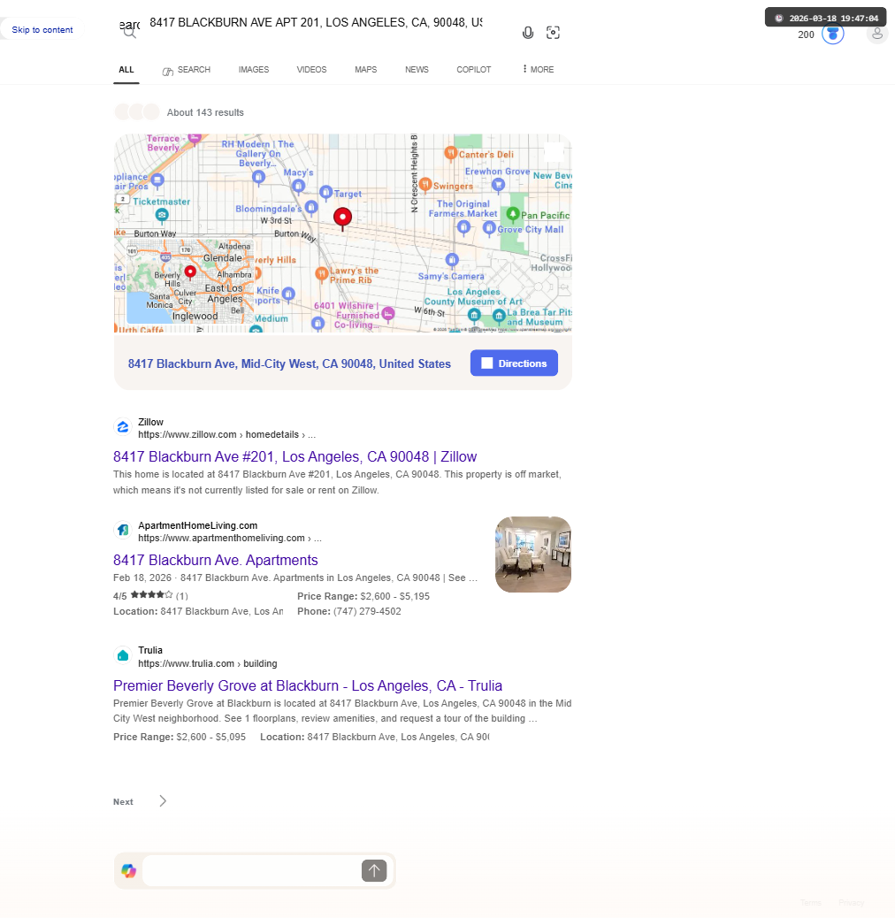
Task: Click the magnifier search icon
Action: click(130, 32)
